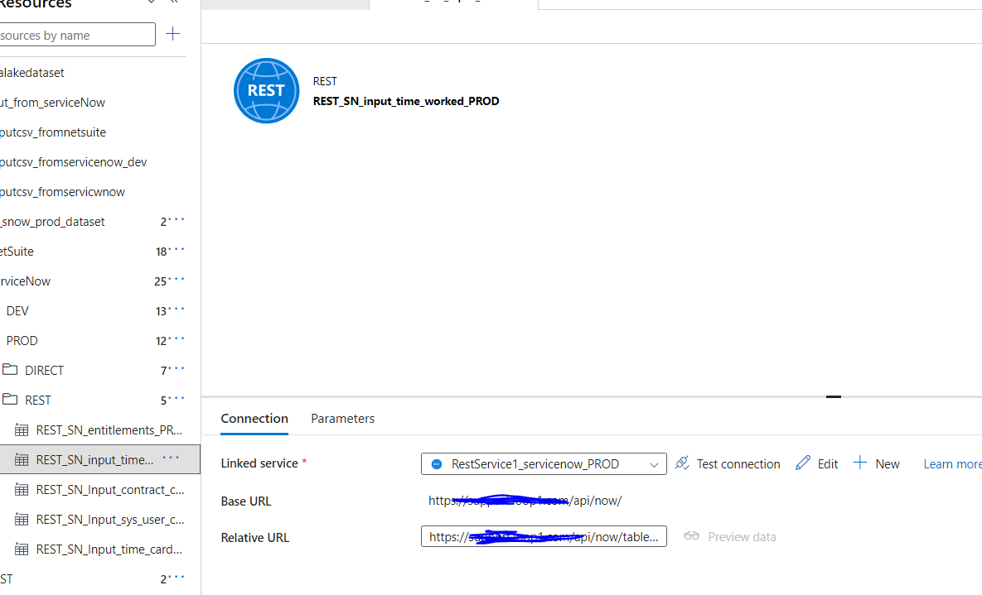The width and height of the screenshot is (982, 595).
Task: Click the Test connection plug icon
Action: pyautogui.click(x=682, y=463)
